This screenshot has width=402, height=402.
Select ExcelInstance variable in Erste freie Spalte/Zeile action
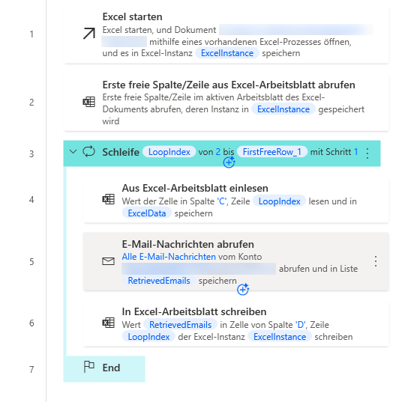[283, 109]
